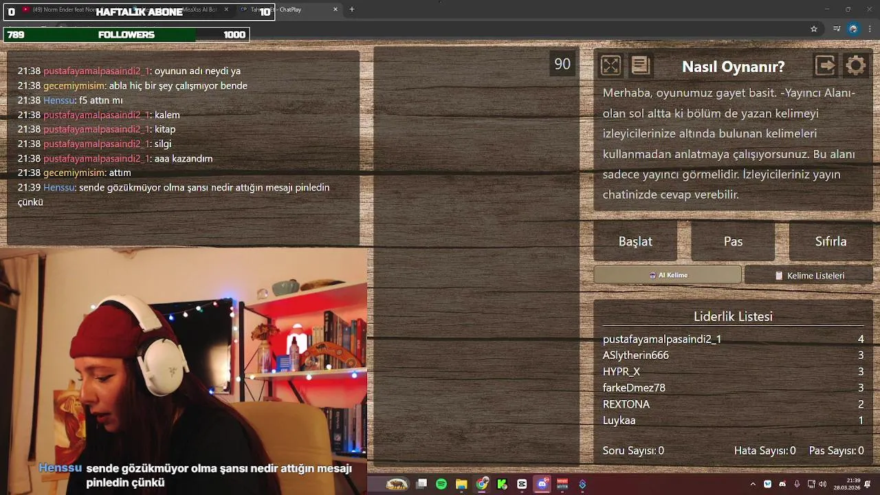Screen dimensions: 880x495
Task: Open CapCut from the taskbar
Action: (x=522, y=484)
